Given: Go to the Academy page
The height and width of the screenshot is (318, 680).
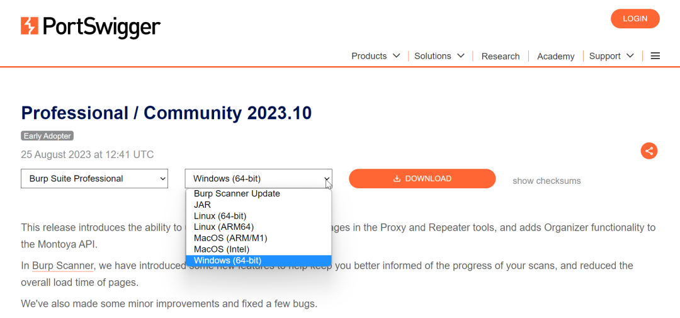Looking at the screenshot, I should click(x=555, y=57).
